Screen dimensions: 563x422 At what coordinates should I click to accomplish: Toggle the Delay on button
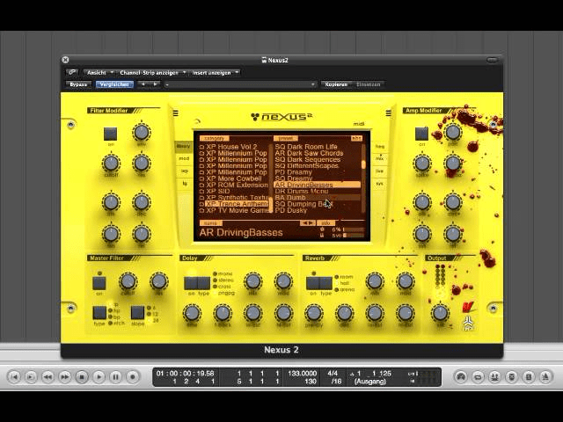point(190,283)
